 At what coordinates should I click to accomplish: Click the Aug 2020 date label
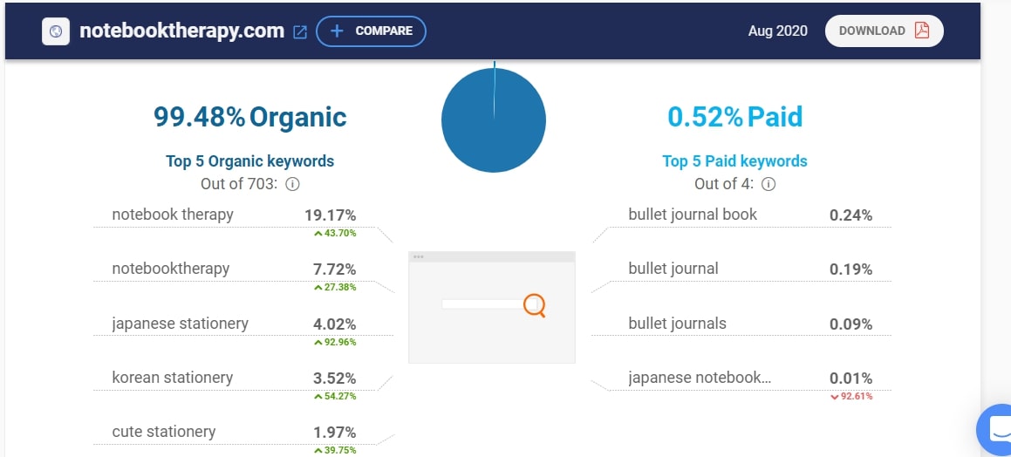[x=777, y=31]
